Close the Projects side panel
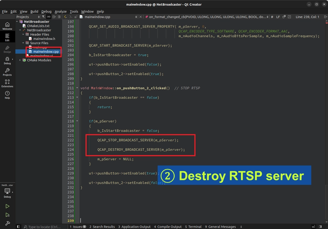Image resolution: width=328 pixels, height=229 pixels. click(x=59, y=17)
